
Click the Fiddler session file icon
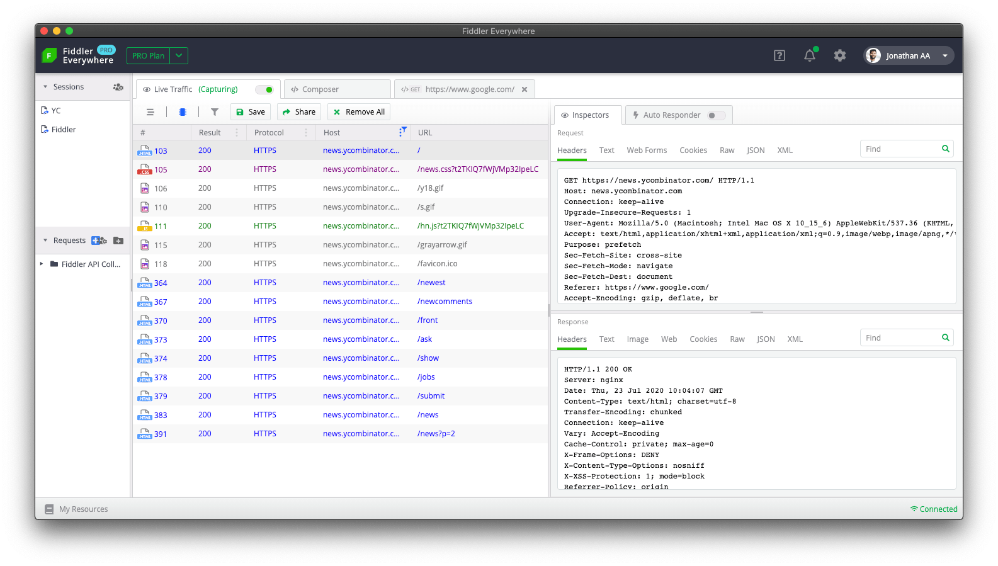click(45, 130)
